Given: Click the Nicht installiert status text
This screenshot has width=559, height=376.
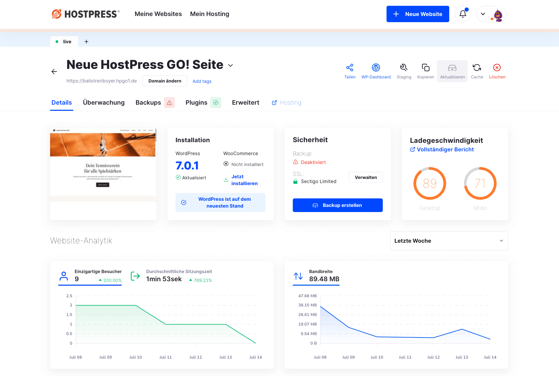Looking at the screenshot, I should (x=247, y=164).
